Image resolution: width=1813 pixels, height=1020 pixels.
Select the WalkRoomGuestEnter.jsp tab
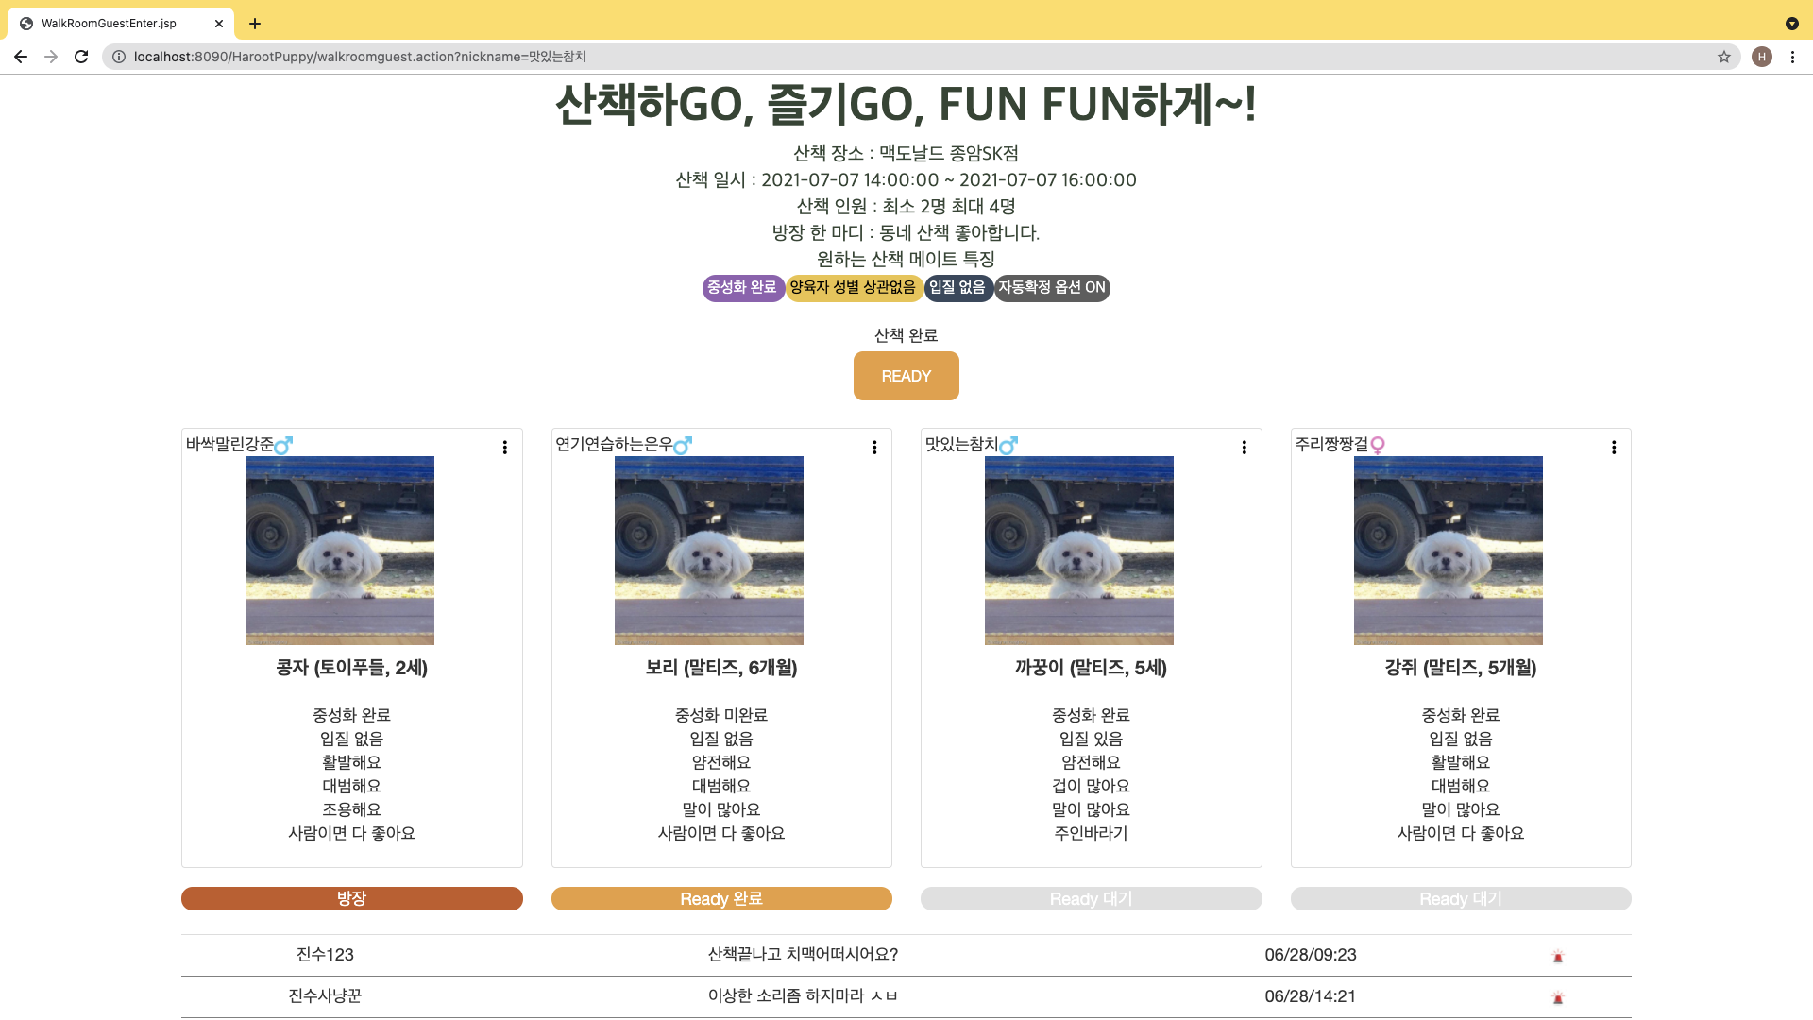click(109, 24)
